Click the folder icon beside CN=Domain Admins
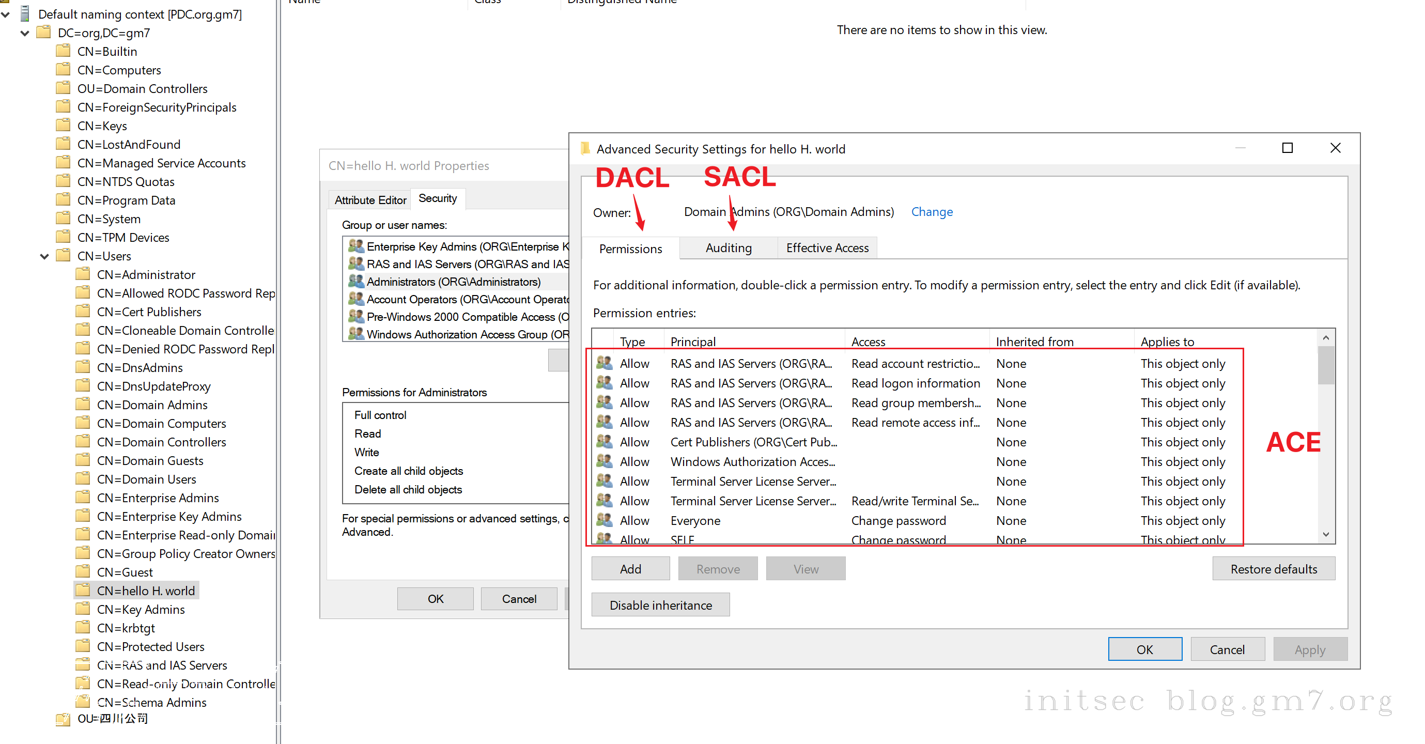Image resolution: width=1425 pixels, height=744 pixels. click(x=83, y=405)
